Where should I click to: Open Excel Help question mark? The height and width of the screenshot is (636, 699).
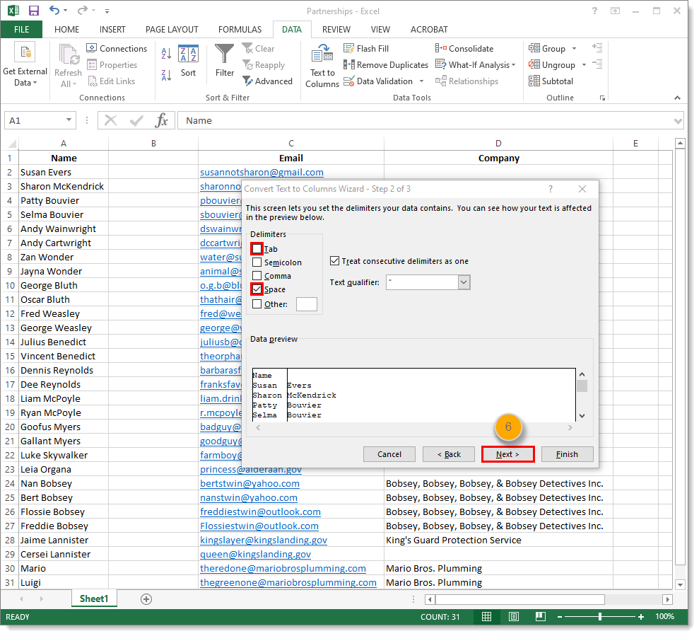pyautogui.click(x=594, y=11)
